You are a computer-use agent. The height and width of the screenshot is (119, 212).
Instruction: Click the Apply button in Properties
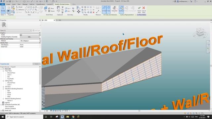36,64
